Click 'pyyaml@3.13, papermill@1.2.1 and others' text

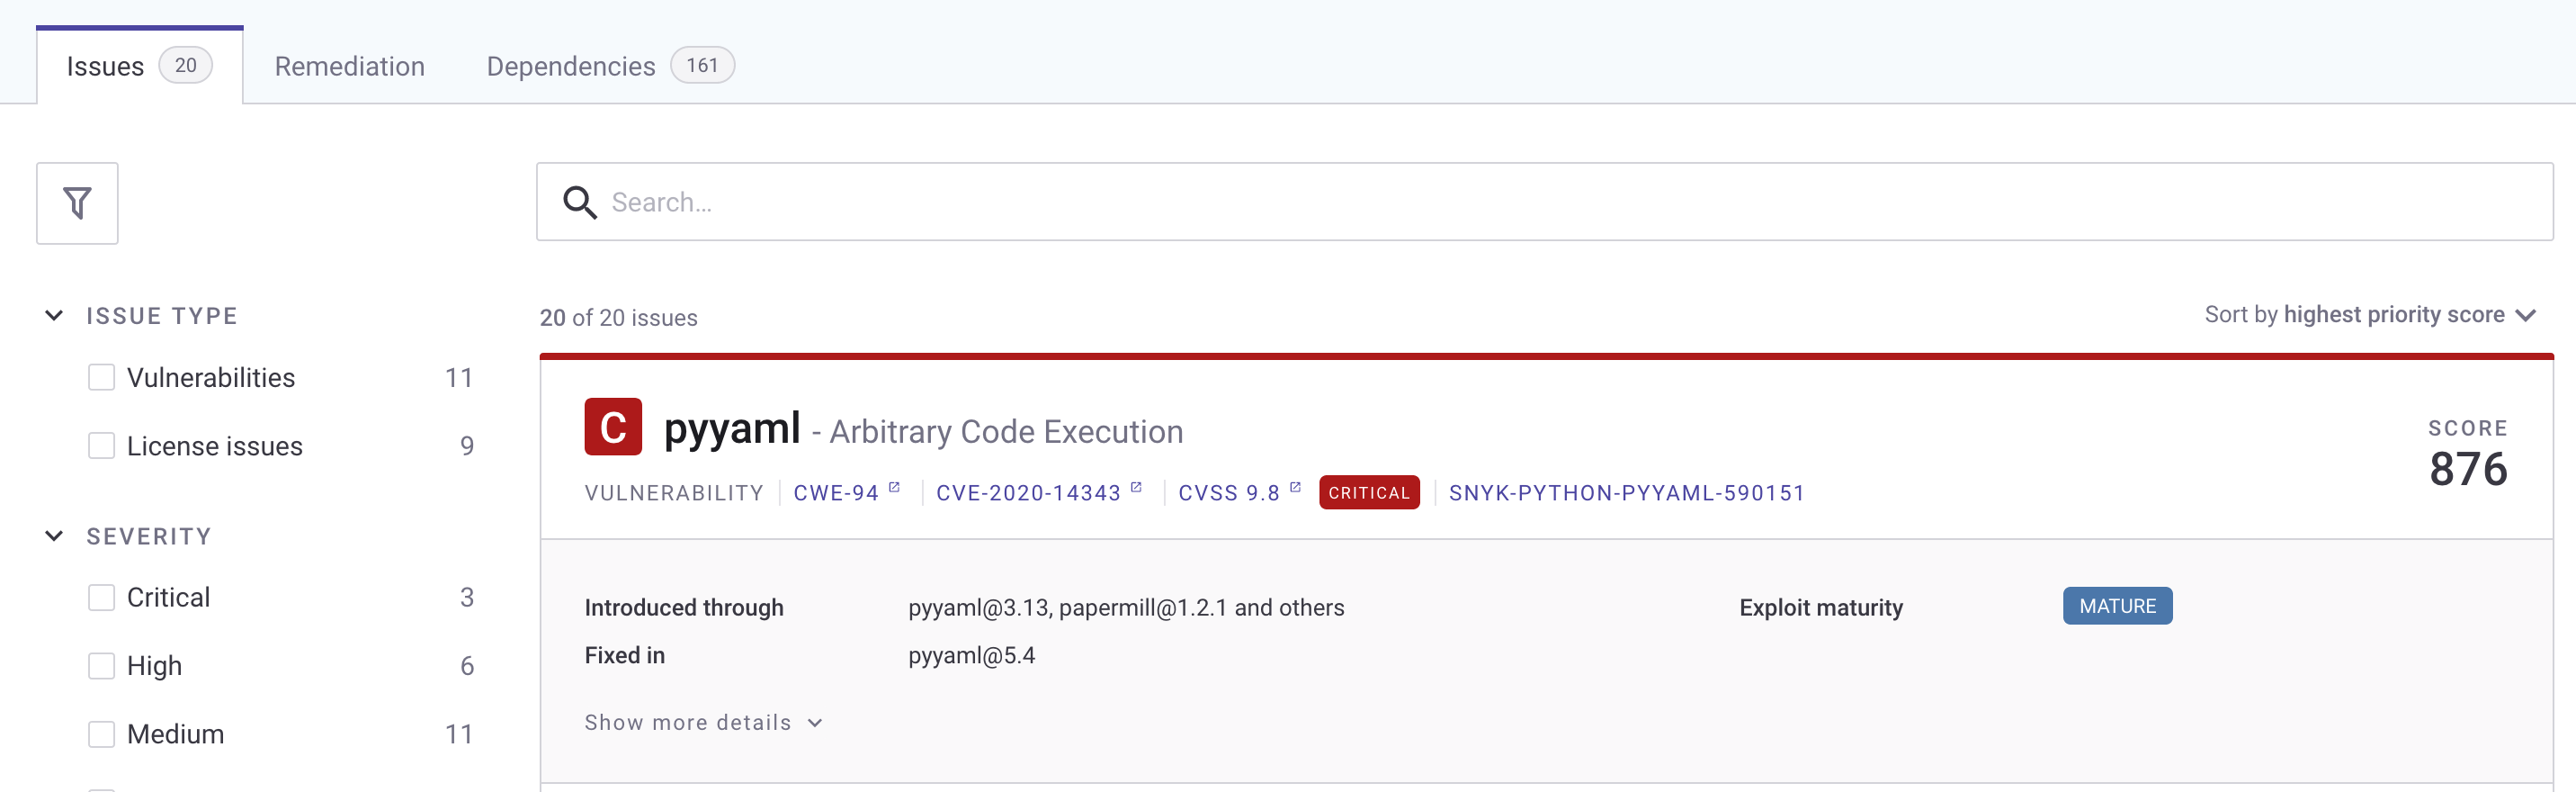1126,608
